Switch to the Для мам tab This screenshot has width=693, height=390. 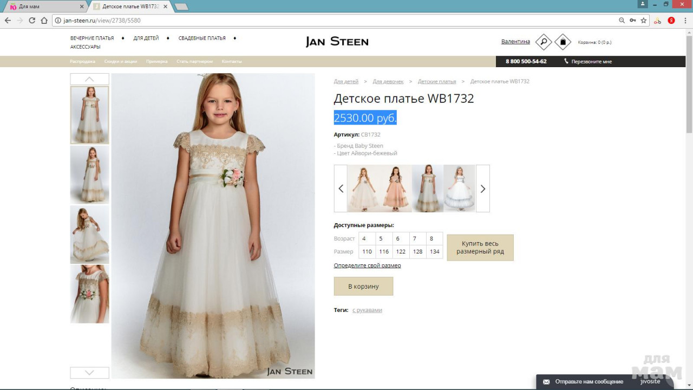(43, 6)
